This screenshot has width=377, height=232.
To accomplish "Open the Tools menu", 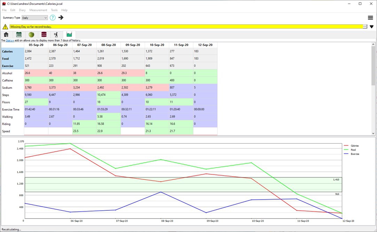I will (x=54, y=10).
